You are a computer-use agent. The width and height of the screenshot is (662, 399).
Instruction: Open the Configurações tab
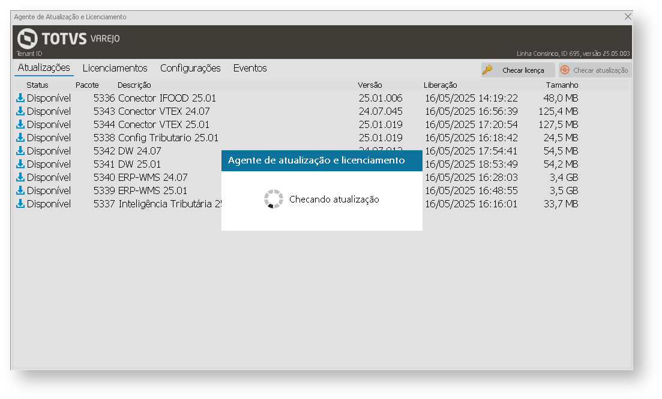pyautogui.click(x=190, y=68)
